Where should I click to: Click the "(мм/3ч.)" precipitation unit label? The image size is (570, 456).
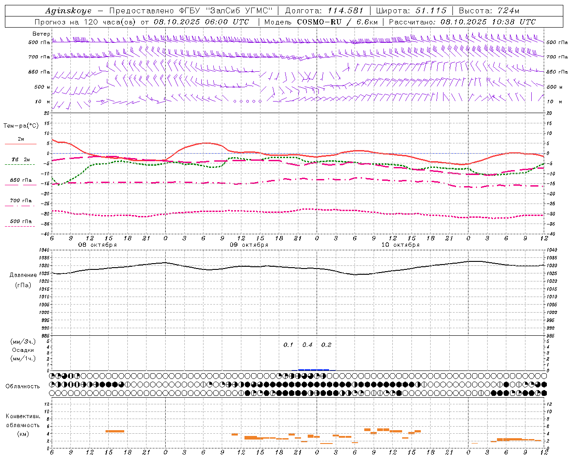point(23,342)
